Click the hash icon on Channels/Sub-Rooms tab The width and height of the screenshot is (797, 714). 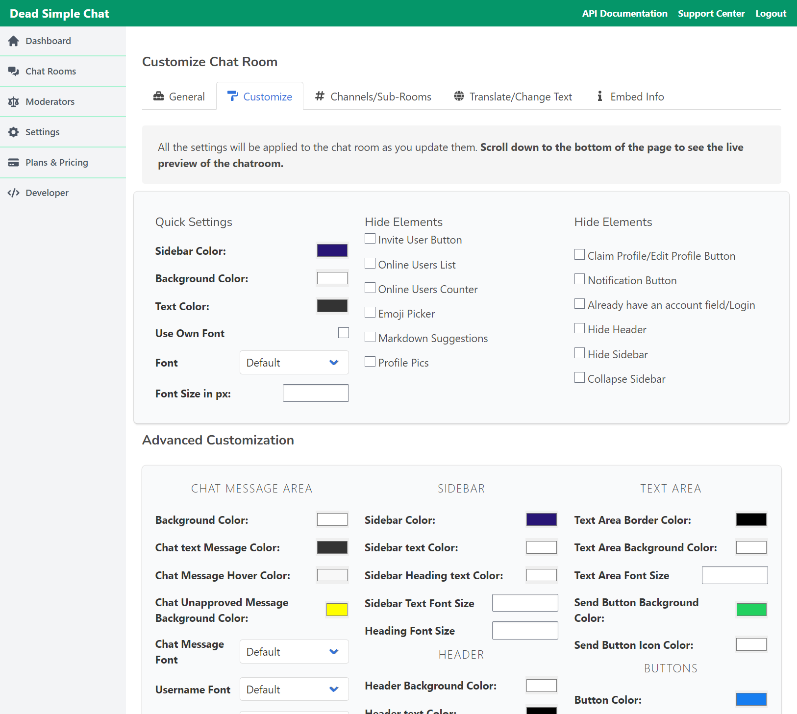(321, 96)
